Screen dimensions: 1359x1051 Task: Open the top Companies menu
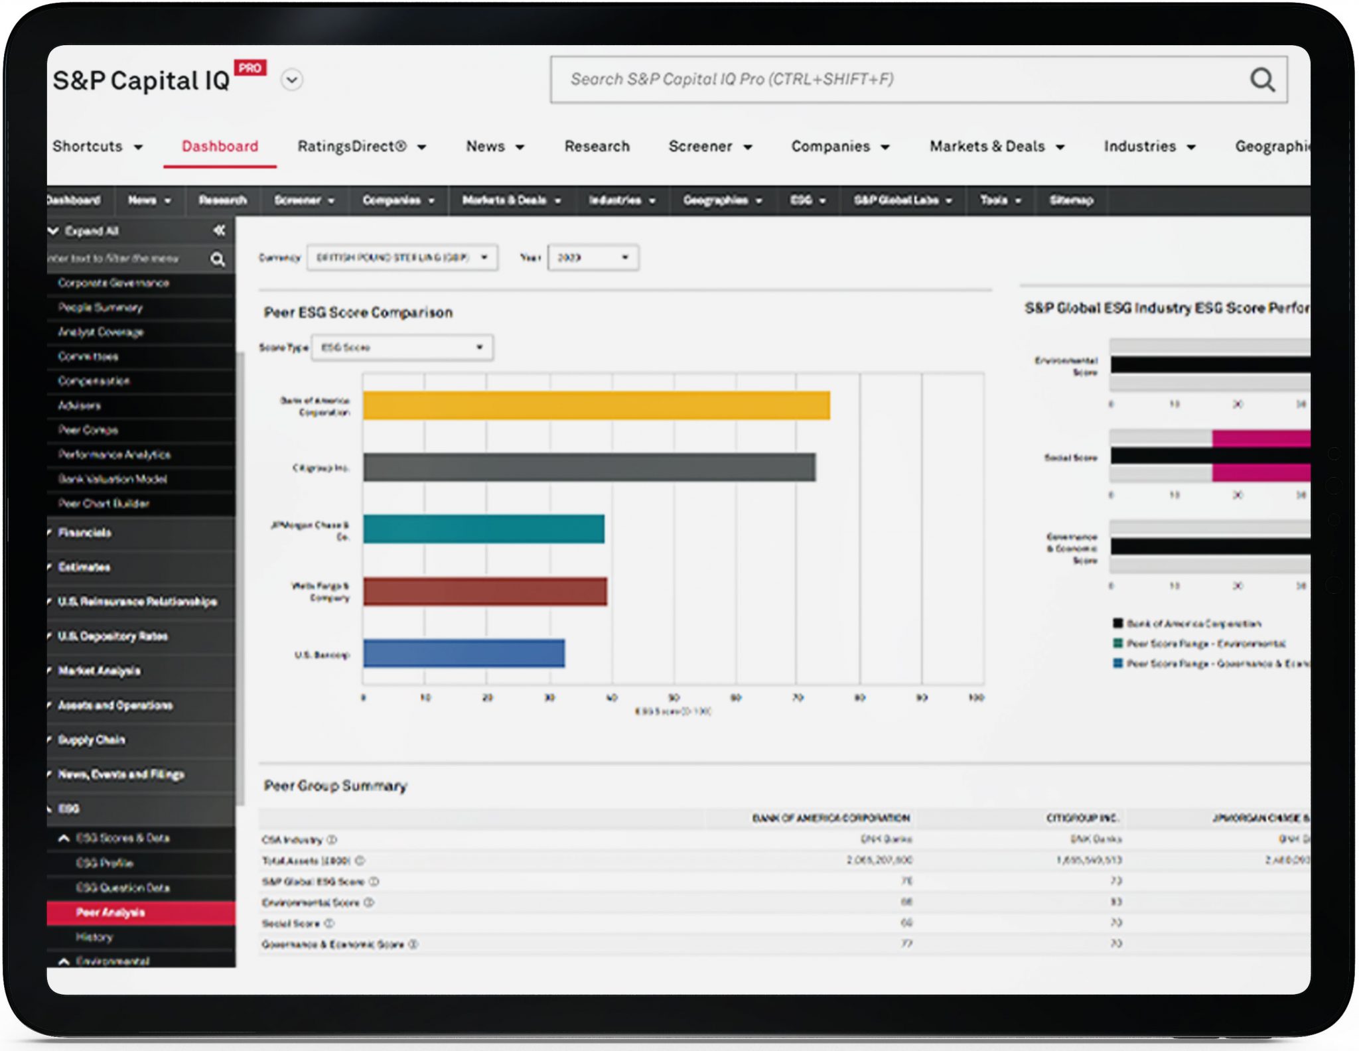coord(840,146)
